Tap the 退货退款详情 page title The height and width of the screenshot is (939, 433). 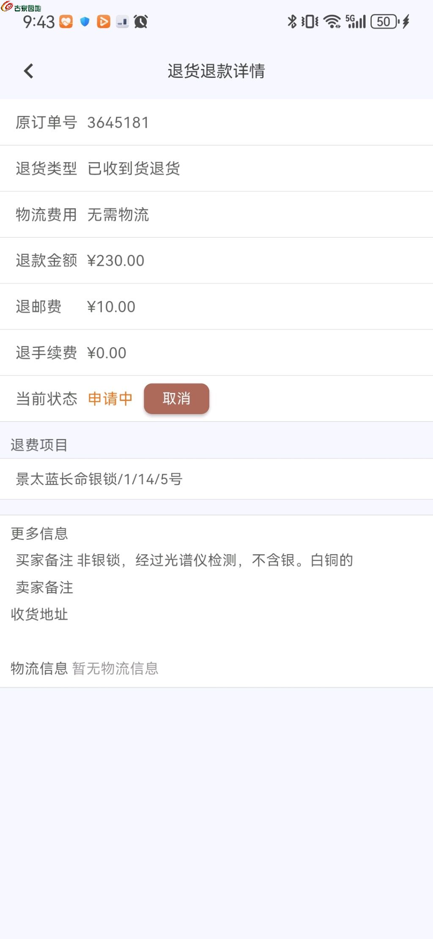216,71
